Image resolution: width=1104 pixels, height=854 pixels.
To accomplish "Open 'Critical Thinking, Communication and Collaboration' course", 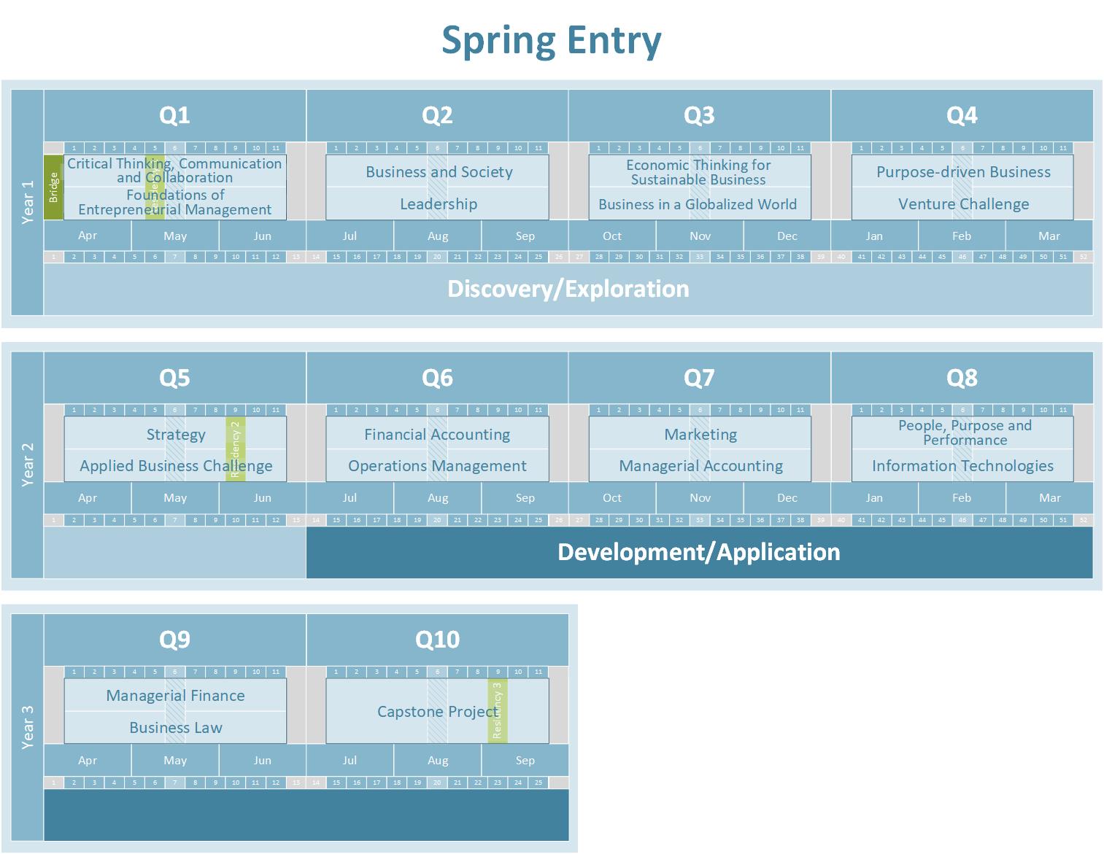I will (x=175, y=171).
